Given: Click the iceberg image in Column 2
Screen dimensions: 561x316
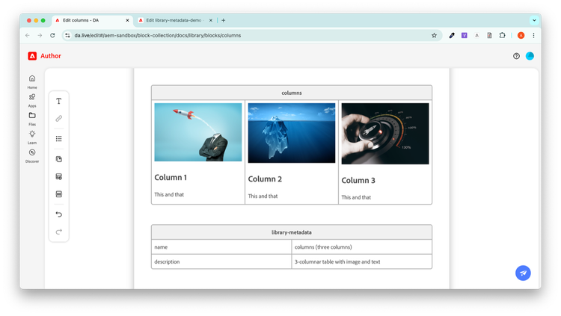Looking at the screenshot, I should 292,132.
